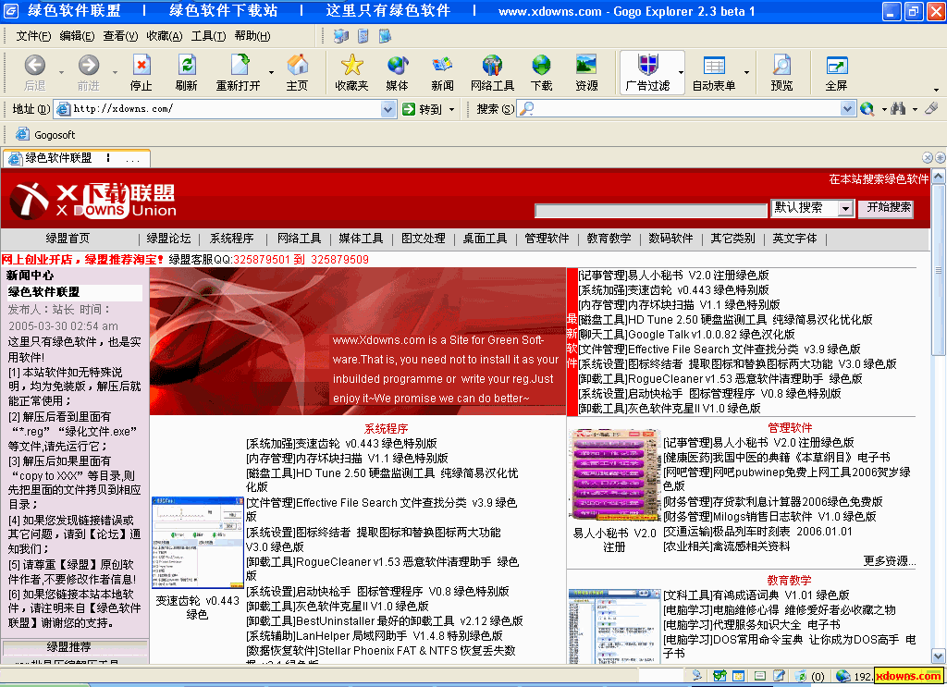Open the View (查看) menu

click(x=120, y=36)
